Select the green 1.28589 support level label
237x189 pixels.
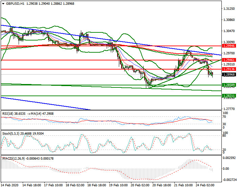point(229,85)
